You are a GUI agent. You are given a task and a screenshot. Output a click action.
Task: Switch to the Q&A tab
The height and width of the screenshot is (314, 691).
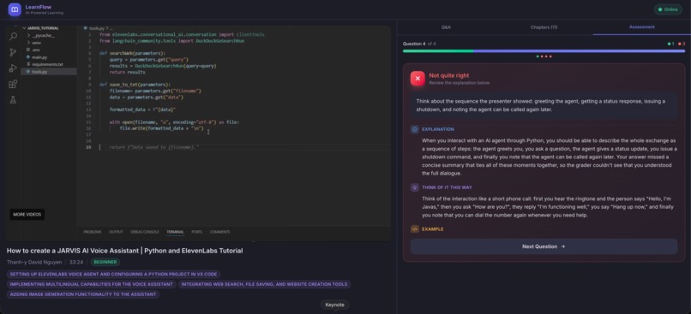[x=446, y=27]
